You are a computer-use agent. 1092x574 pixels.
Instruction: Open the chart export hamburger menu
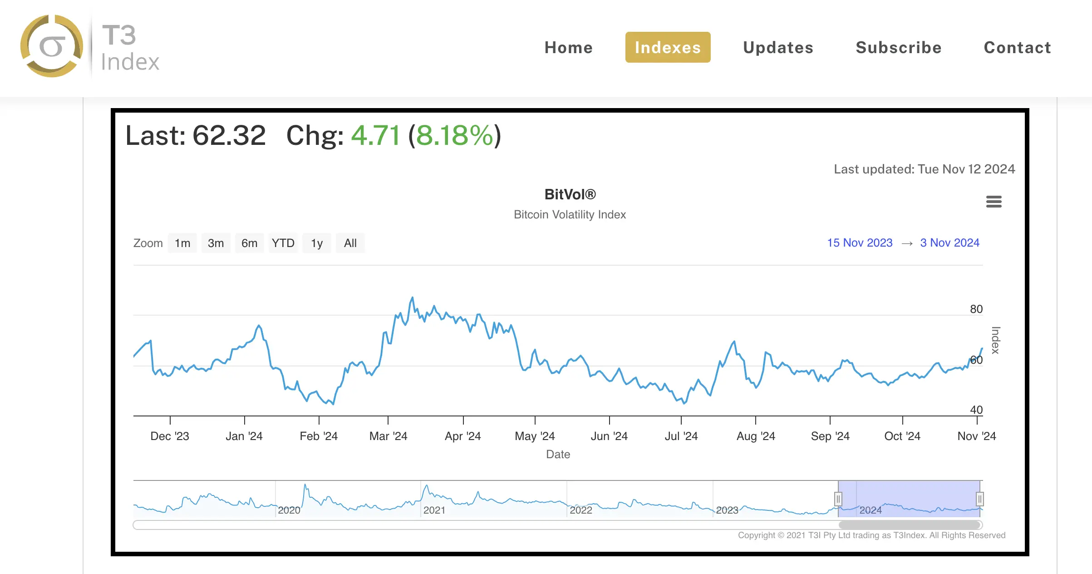point(994,202)
